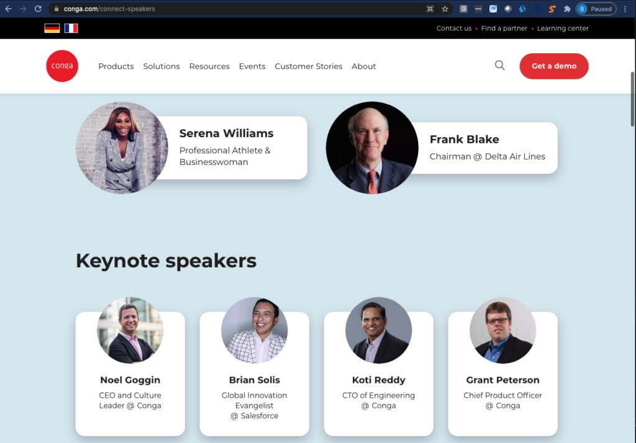This screenshot has width=636, height=443.
Task: Open the Products menu
Action: [x=116, y=66]
